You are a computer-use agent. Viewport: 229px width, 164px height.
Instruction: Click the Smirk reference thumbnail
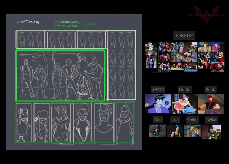point(192,131)
